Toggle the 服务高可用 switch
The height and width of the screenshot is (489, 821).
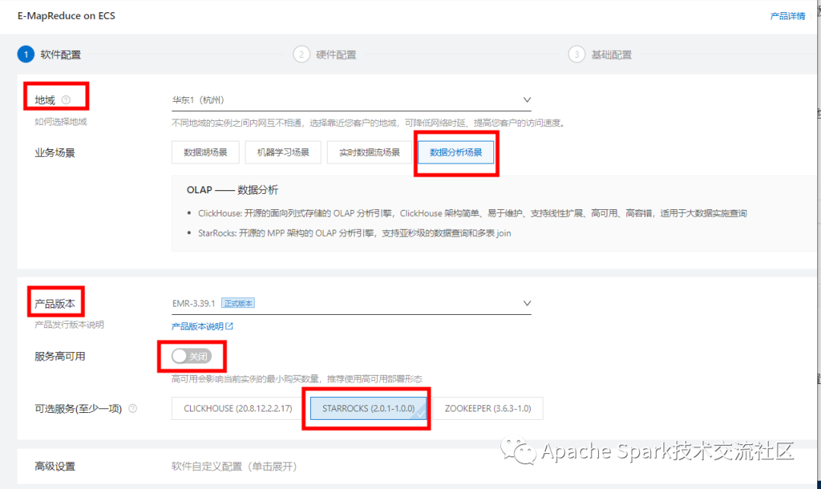coord(192,356)
